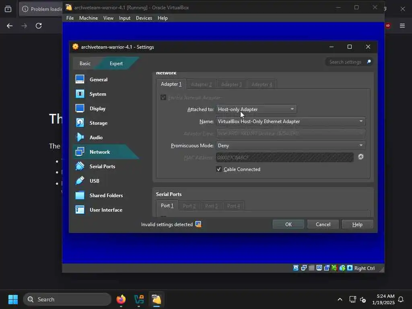Open Firefox hamburger application menu

coord(402,26)
